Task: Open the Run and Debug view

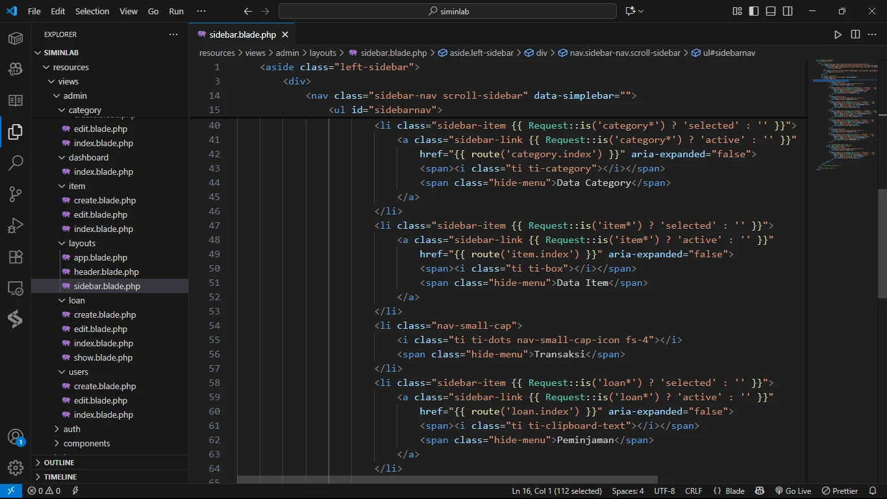Action: [x=16, y=225]
